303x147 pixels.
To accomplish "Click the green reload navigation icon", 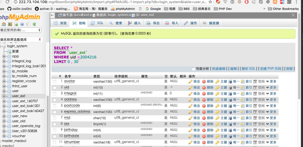I will click(x=34, y=24).
